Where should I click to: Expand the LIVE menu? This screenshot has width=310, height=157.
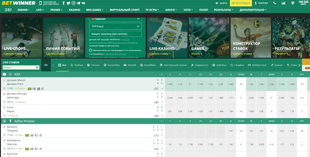40,10
